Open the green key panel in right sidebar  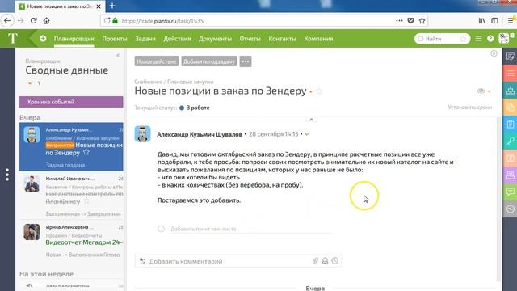pos(510,141)
